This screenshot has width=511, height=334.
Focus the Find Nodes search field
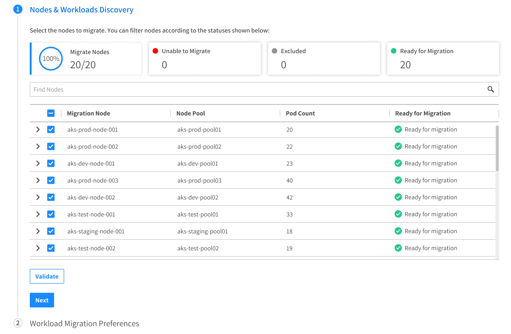pyautogui.click(x=257, y=89)
